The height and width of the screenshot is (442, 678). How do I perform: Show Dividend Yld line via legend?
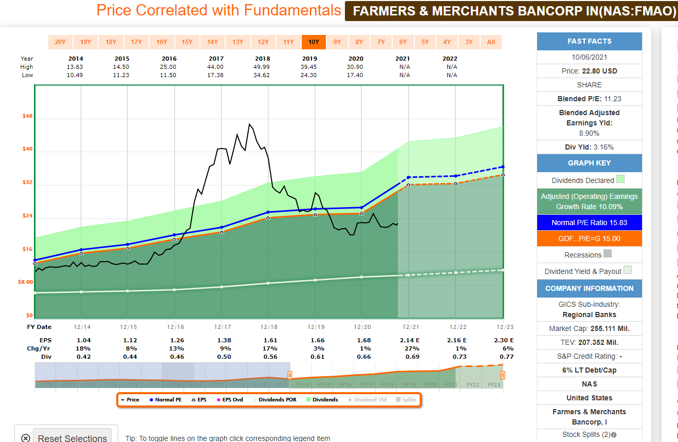367,399
